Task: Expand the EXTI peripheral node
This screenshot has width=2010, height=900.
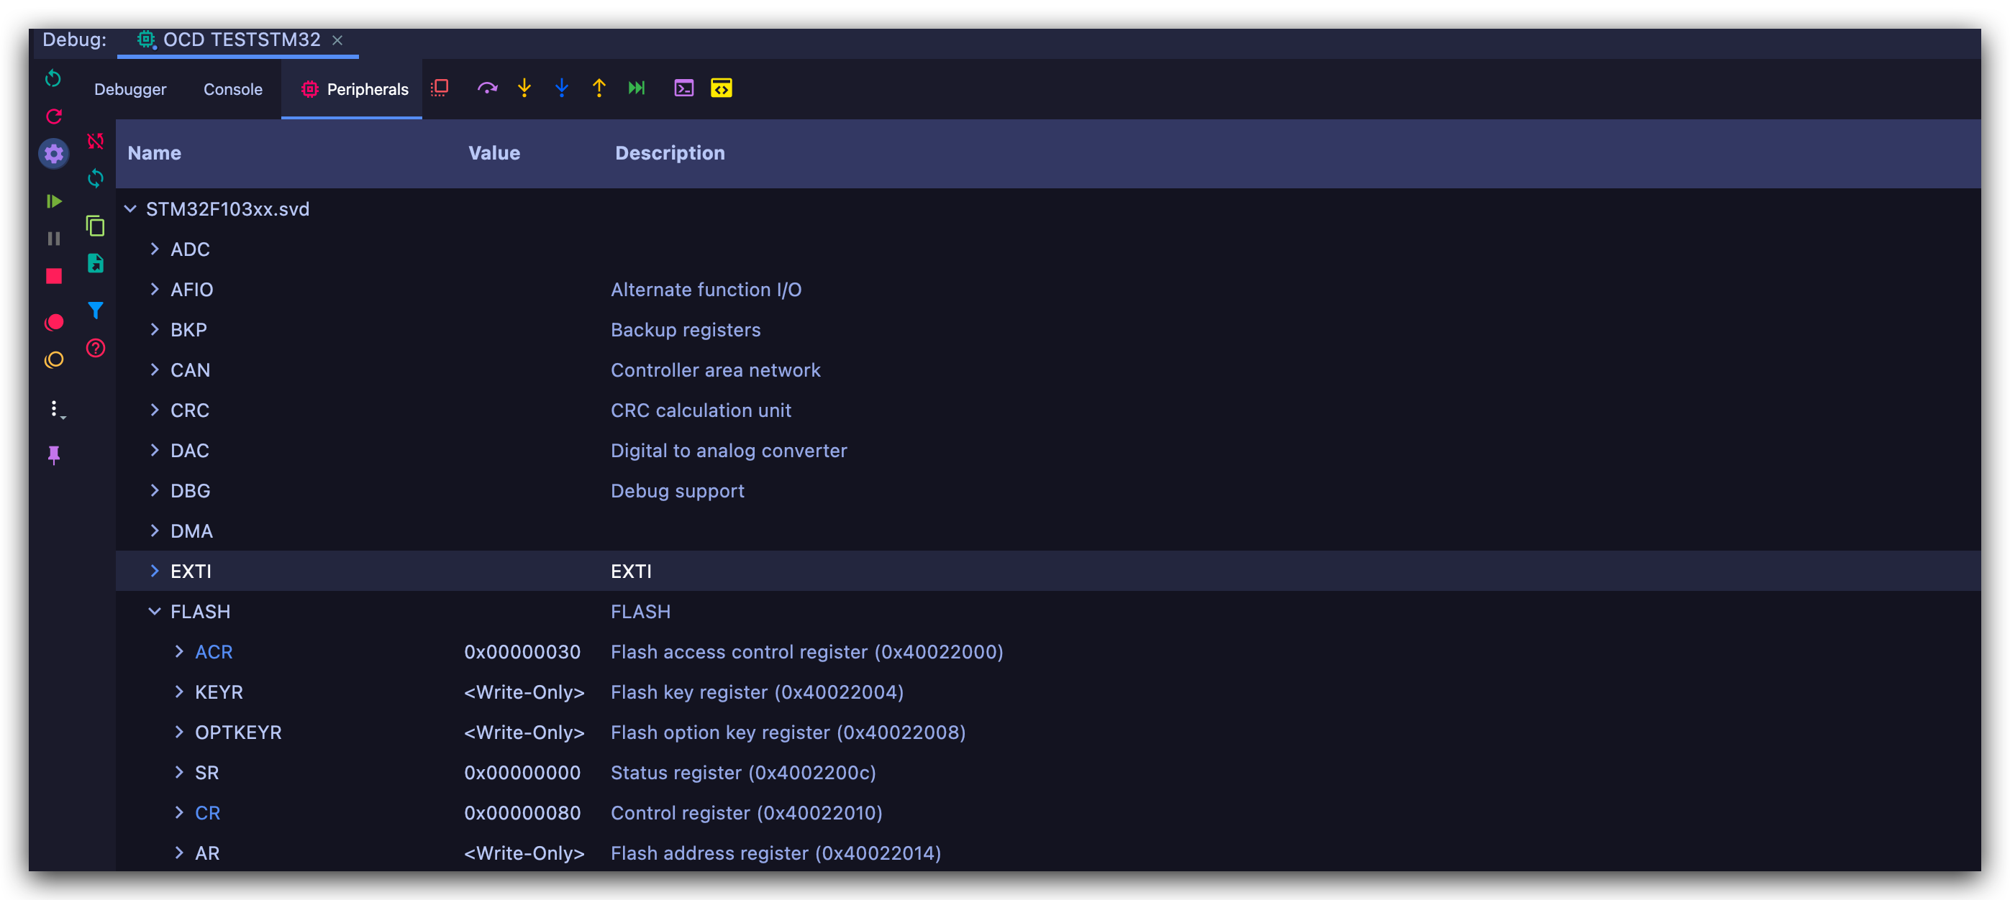Action: click(x=155, y=571)
